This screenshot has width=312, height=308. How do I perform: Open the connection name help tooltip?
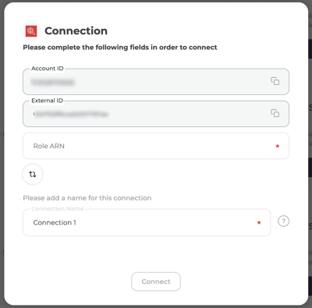click(x=283, y=221)
